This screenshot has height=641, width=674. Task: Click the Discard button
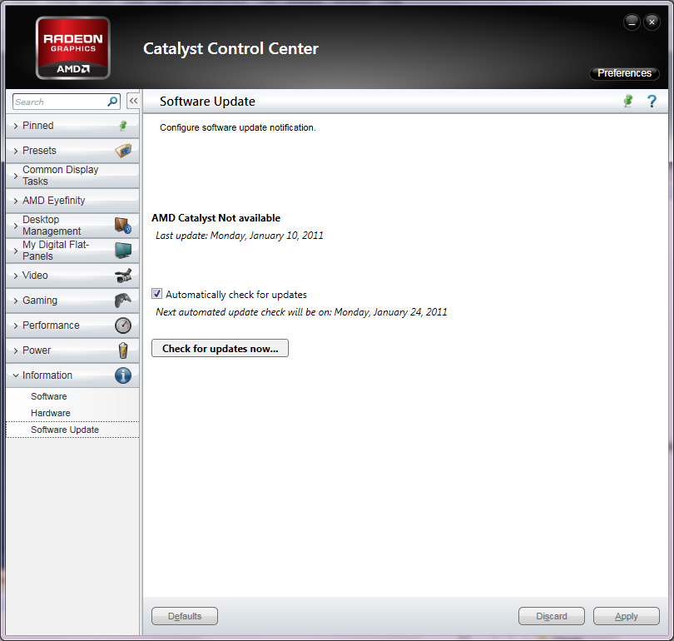click(552, 616)
